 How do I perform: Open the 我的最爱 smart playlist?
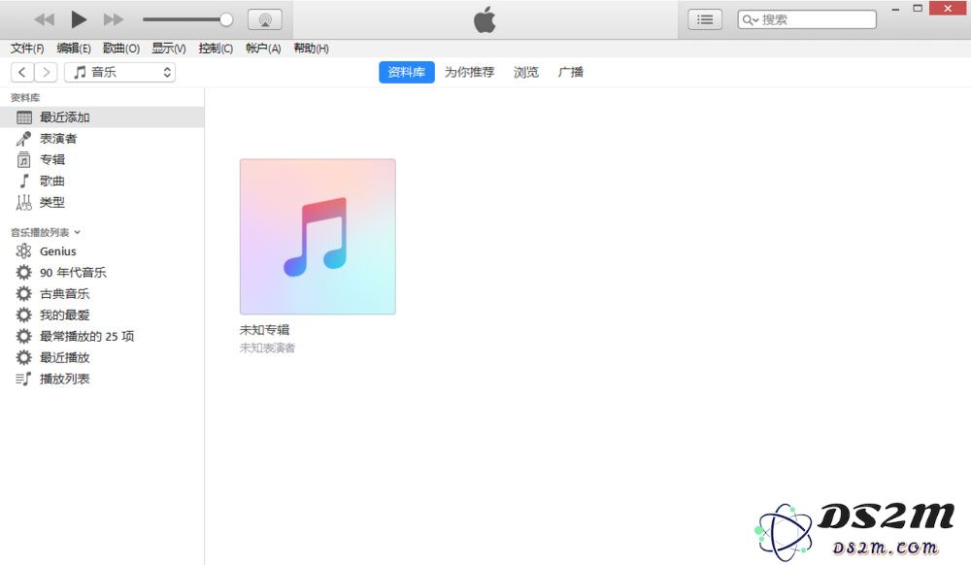(x=102, y=315)
